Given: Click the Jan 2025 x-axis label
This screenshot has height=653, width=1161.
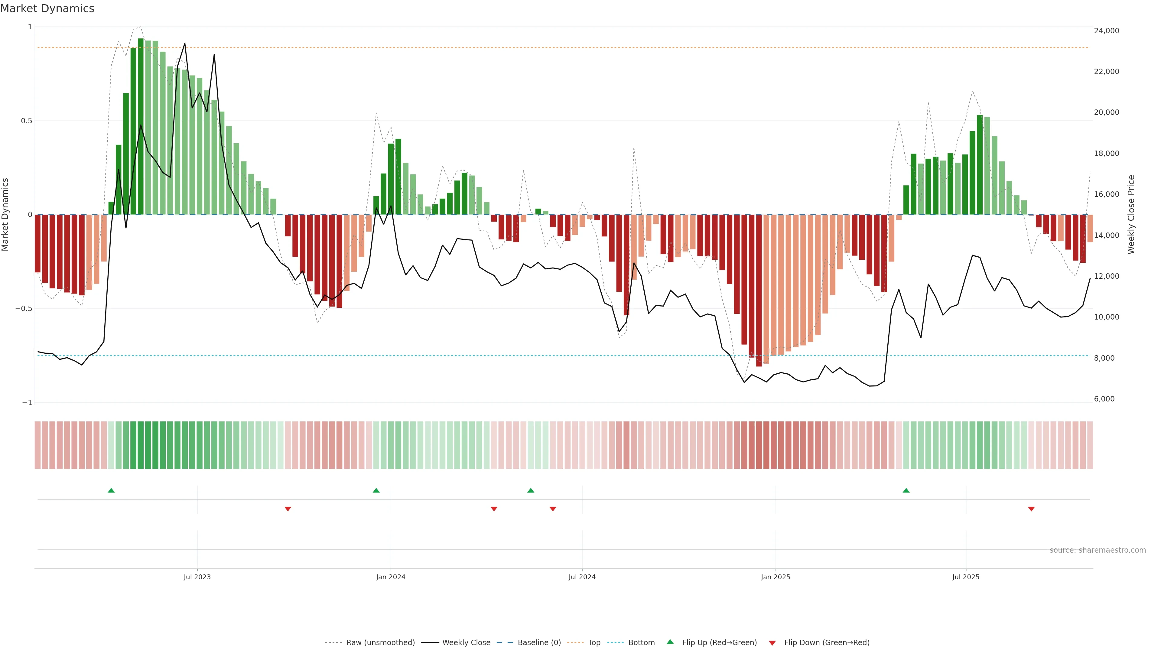Looking at the screenshot, I should (x=775, y=577).
